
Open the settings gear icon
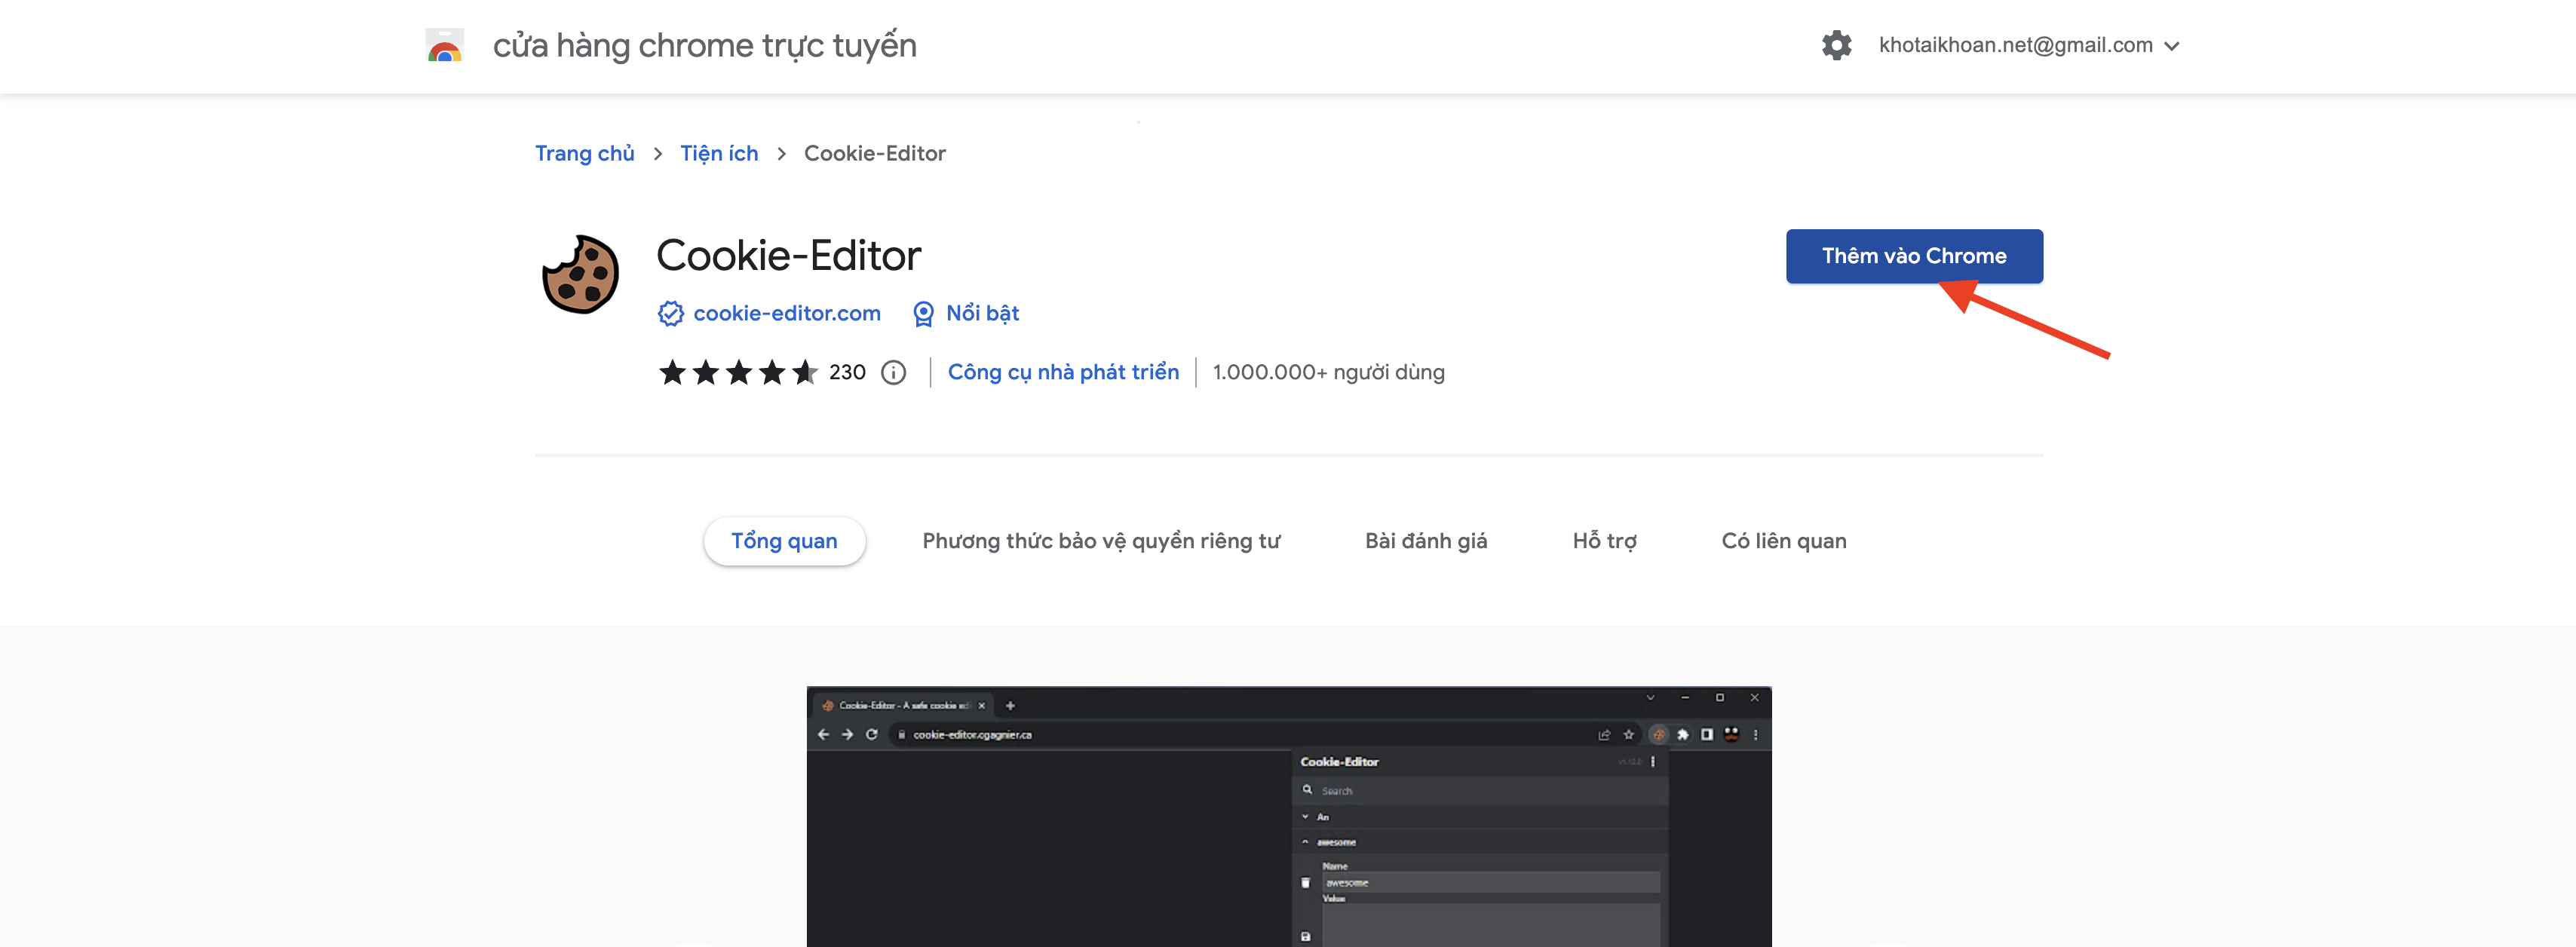pyautogui.click(x=1836, y=45)
